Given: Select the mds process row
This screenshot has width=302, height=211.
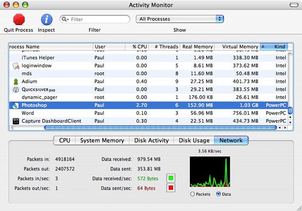Looking at the screenshot, I should point(148,74).
